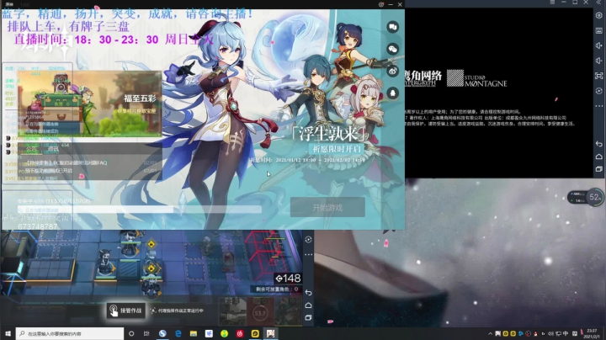Toggle fullscreen icon on right emulator sidebar
The image size is (606, 340).
[x=599, y=76]
